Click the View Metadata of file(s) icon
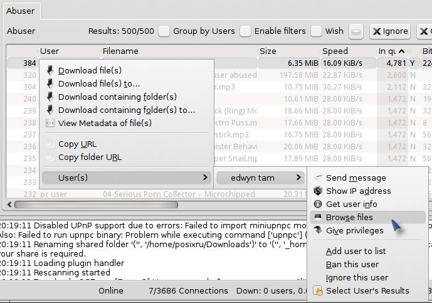The height and width of the screenshot is (303, 432). [x=50, y=123]
